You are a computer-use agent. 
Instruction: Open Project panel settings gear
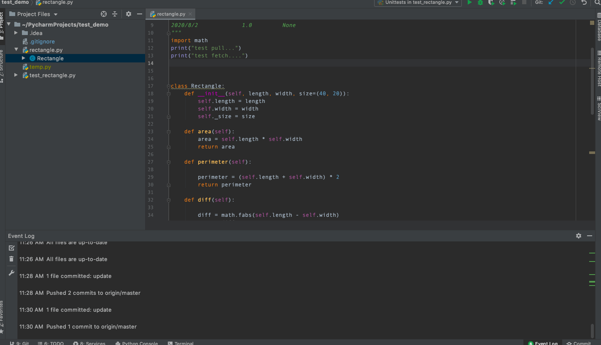[129, 14]
